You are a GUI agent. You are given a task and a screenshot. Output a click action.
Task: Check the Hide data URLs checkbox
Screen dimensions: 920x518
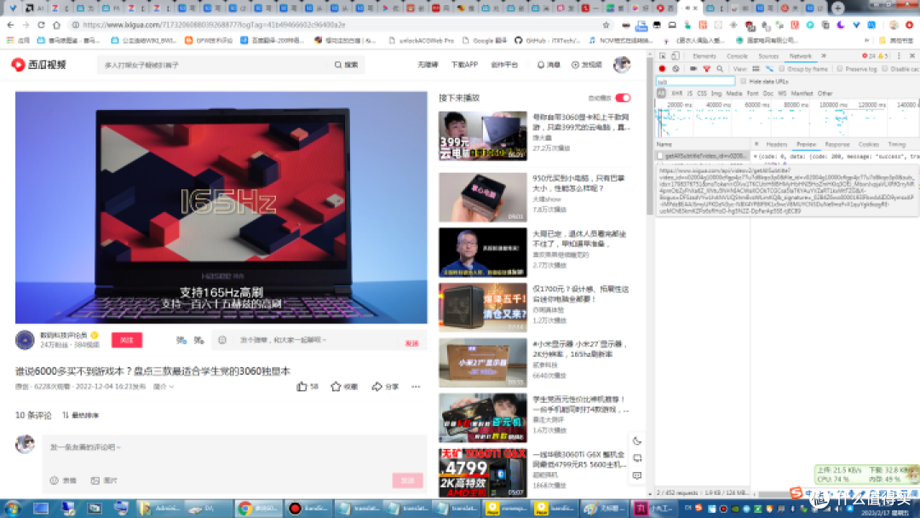coord(744,82)
